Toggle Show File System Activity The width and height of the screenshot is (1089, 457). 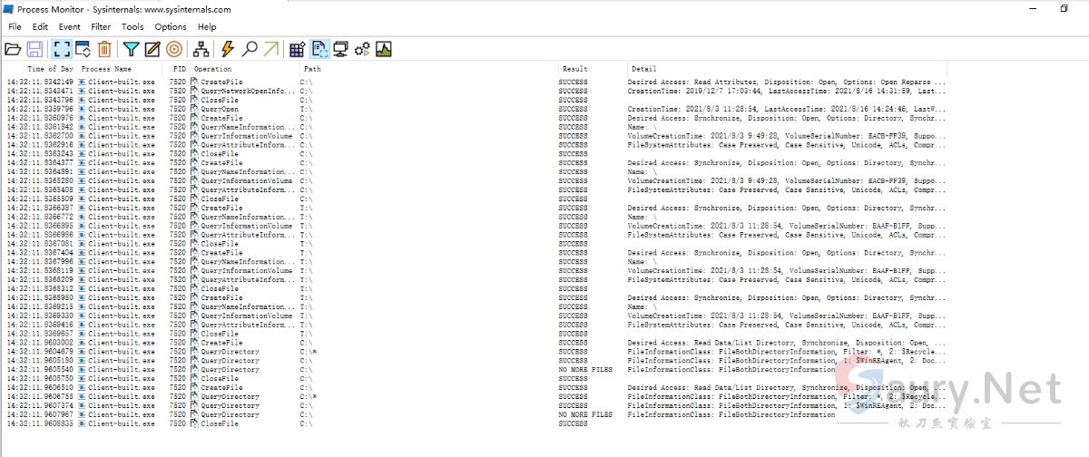click(320, 49)
